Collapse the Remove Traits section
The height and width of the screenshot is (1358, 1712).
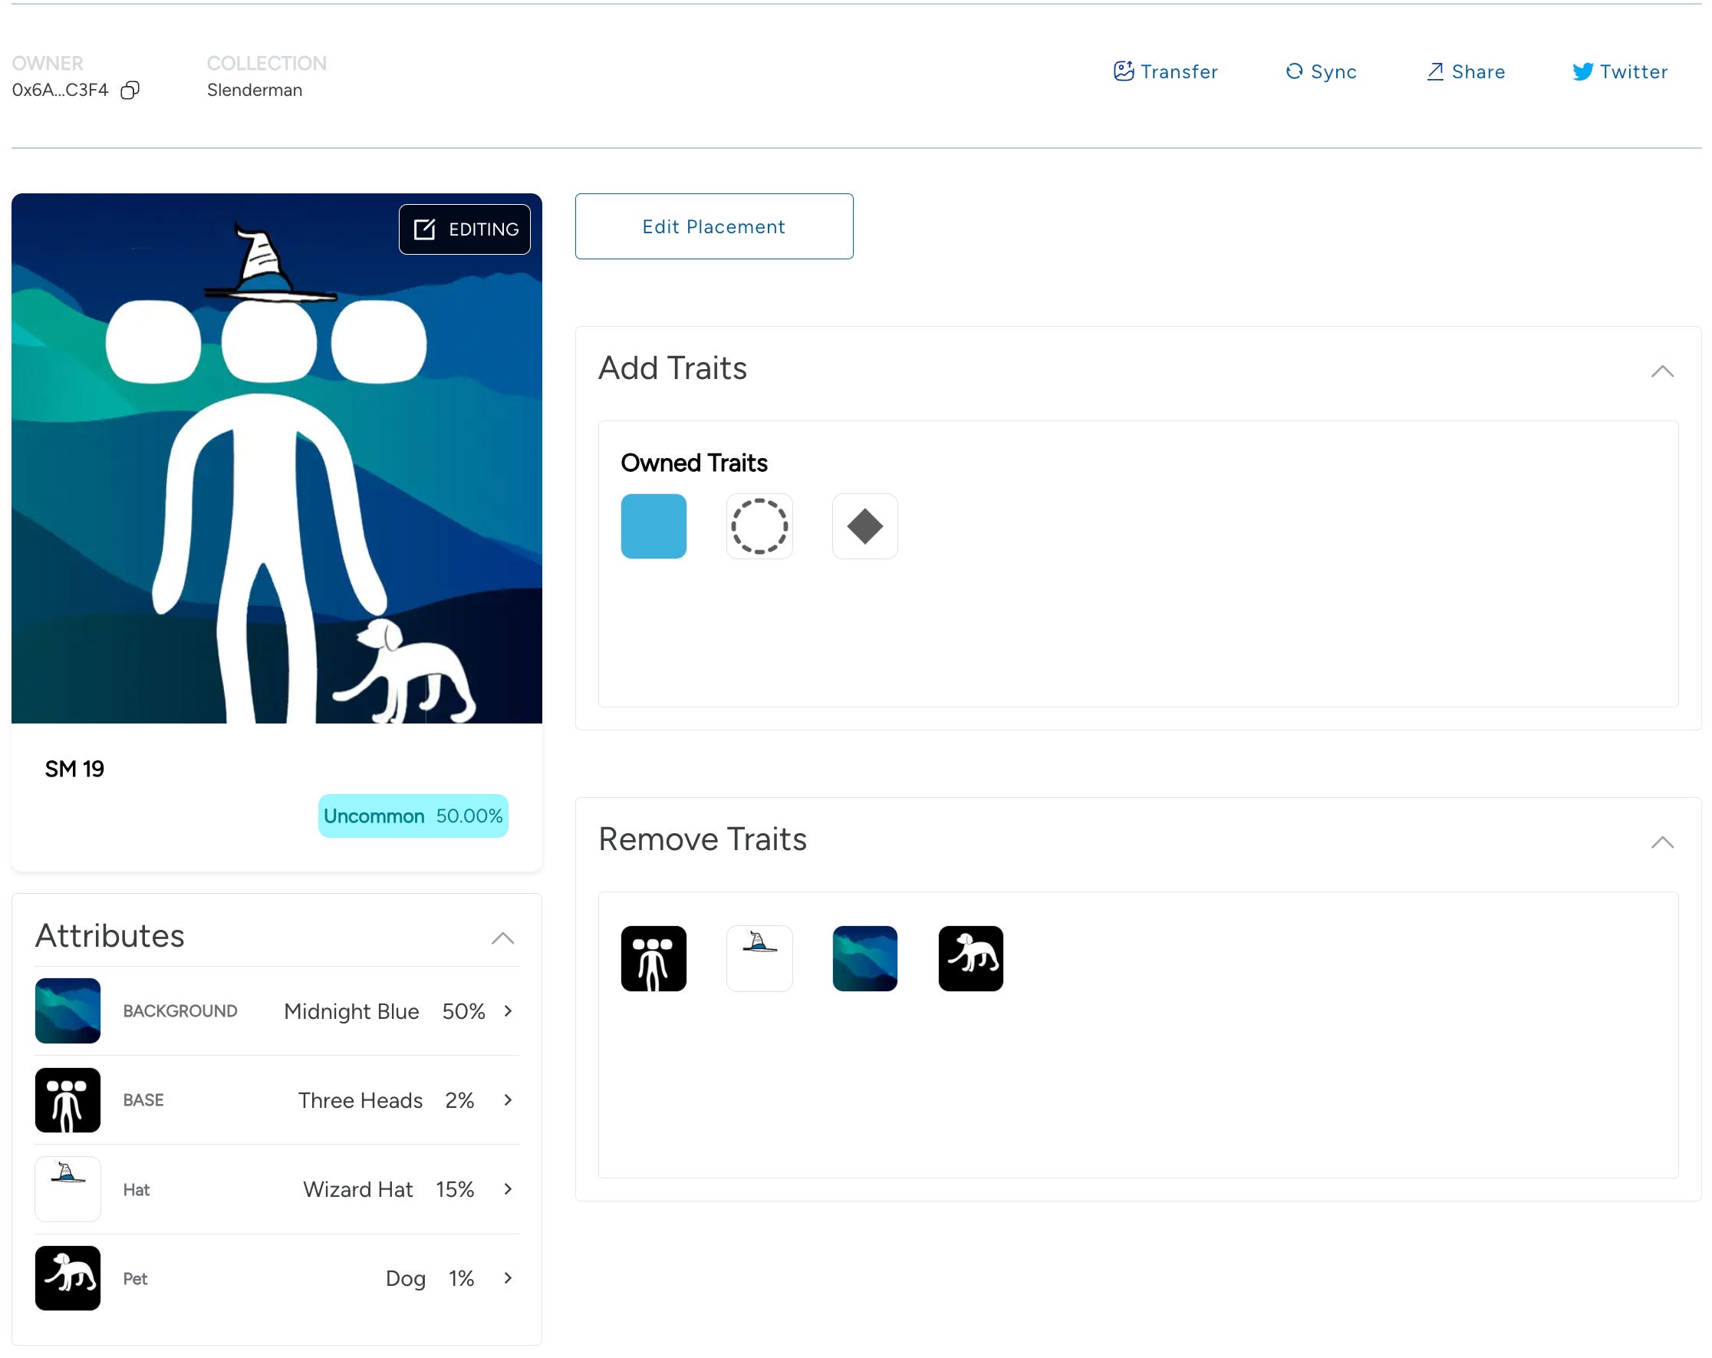click(x=1664, y=842)
